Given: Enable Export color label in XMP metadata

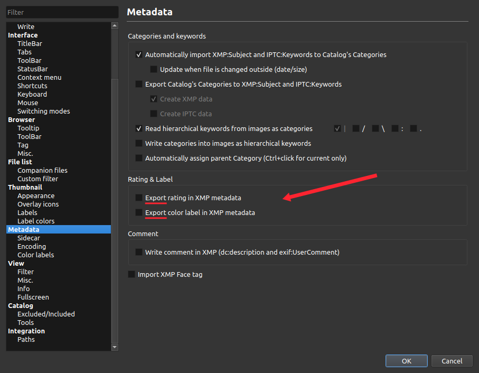Looking at the screenshot, I should point(139,212).
